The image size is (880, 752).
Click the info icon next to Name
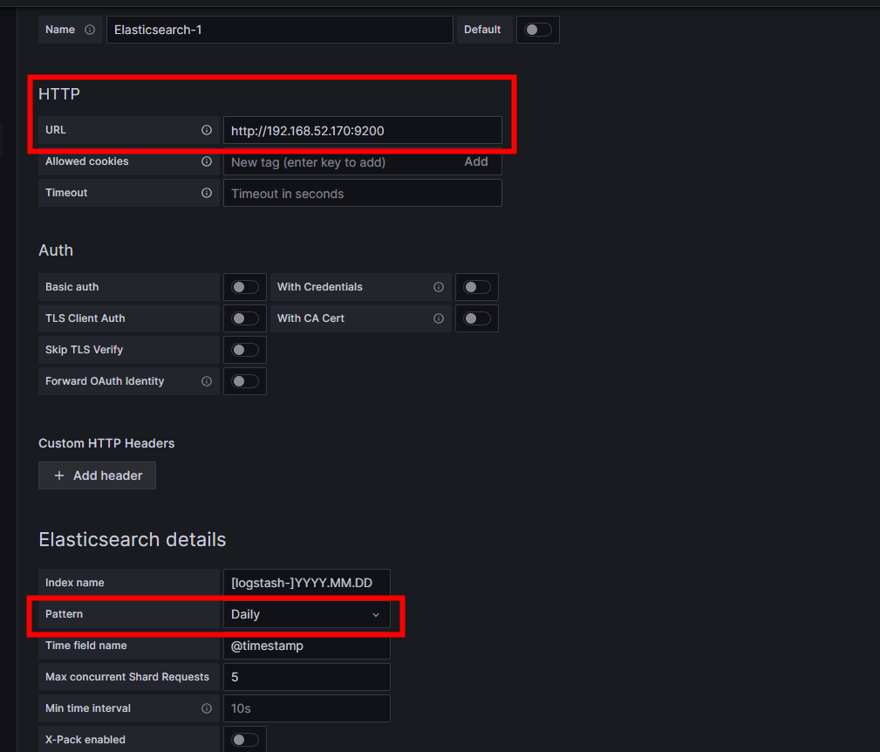[90, 30]
